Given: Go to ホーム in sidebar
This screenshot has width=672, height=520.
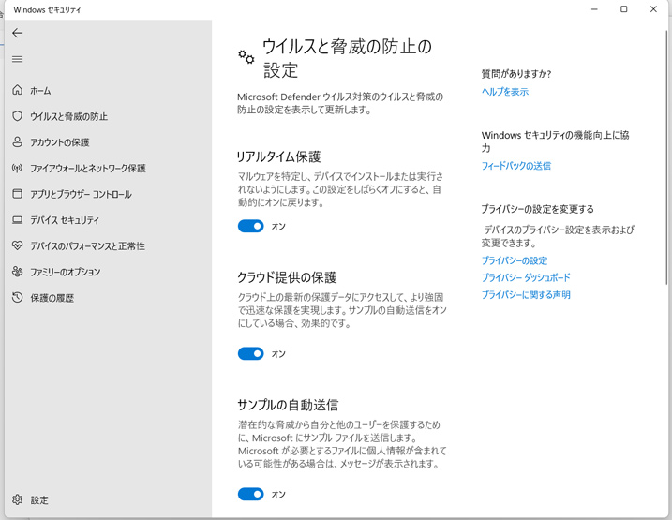Looking at the screenshot, I should pyautogui.click(x=40, y=90).
